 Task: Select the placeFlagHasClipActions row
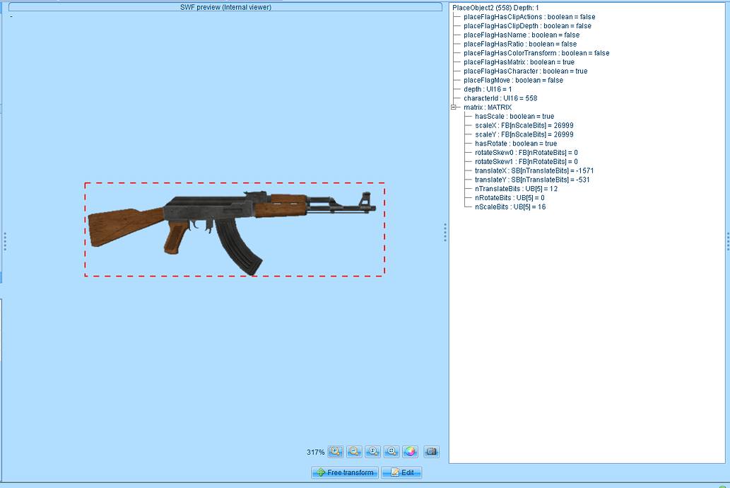click(529, 17)
